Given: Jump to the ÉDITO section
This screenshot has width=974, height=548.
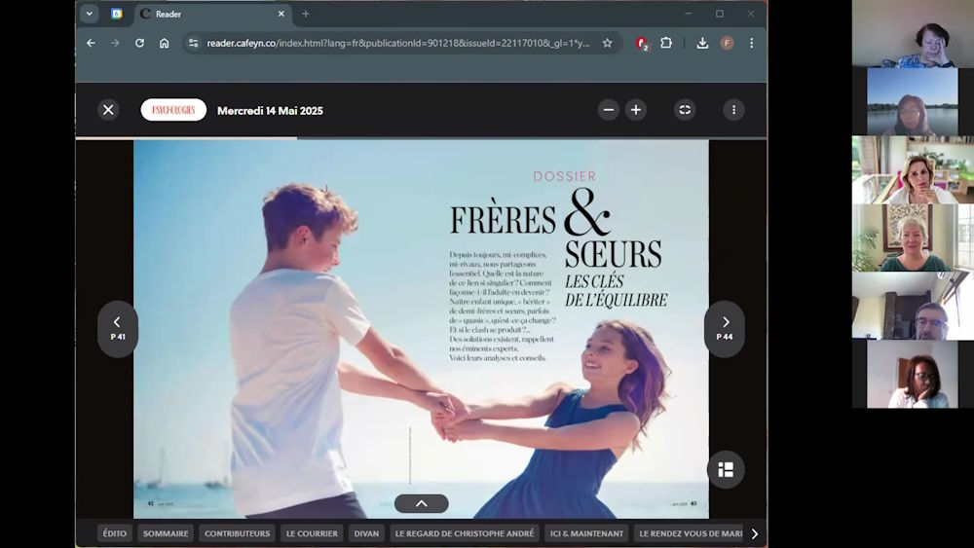Looking at the screenshot, I should coord(115,533).
